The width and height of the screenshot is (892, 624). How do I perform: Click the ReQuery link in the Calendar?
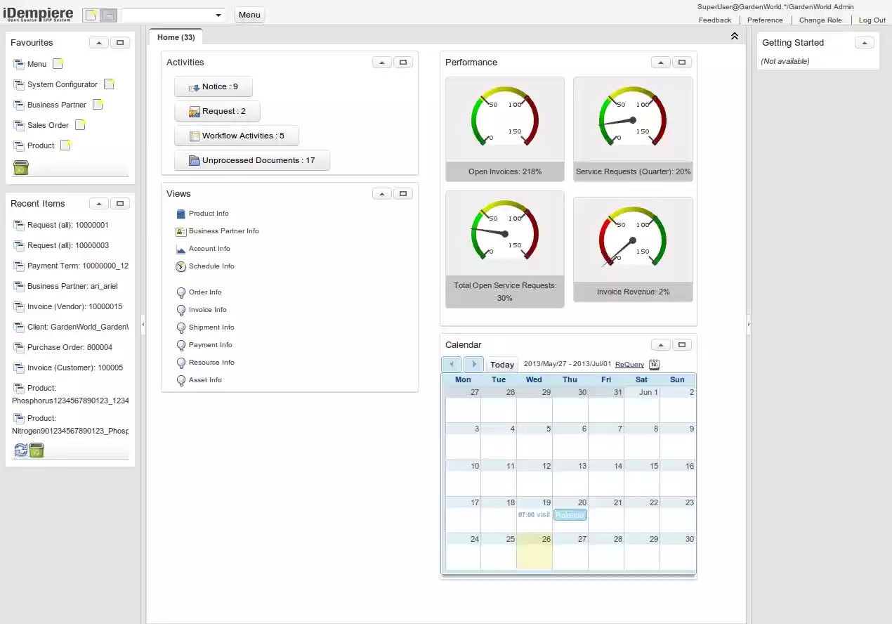point(629,364)
